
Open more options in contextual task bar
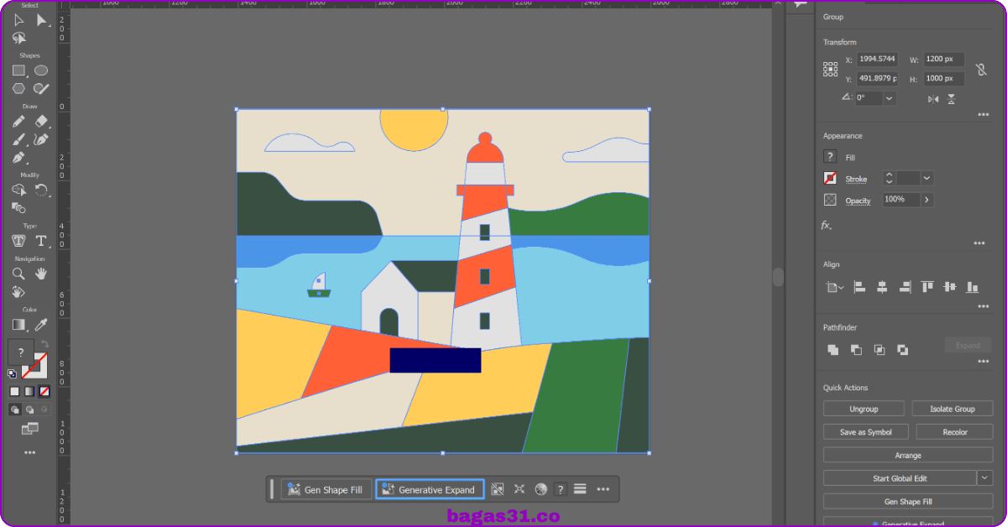click(x=603, y=489)
